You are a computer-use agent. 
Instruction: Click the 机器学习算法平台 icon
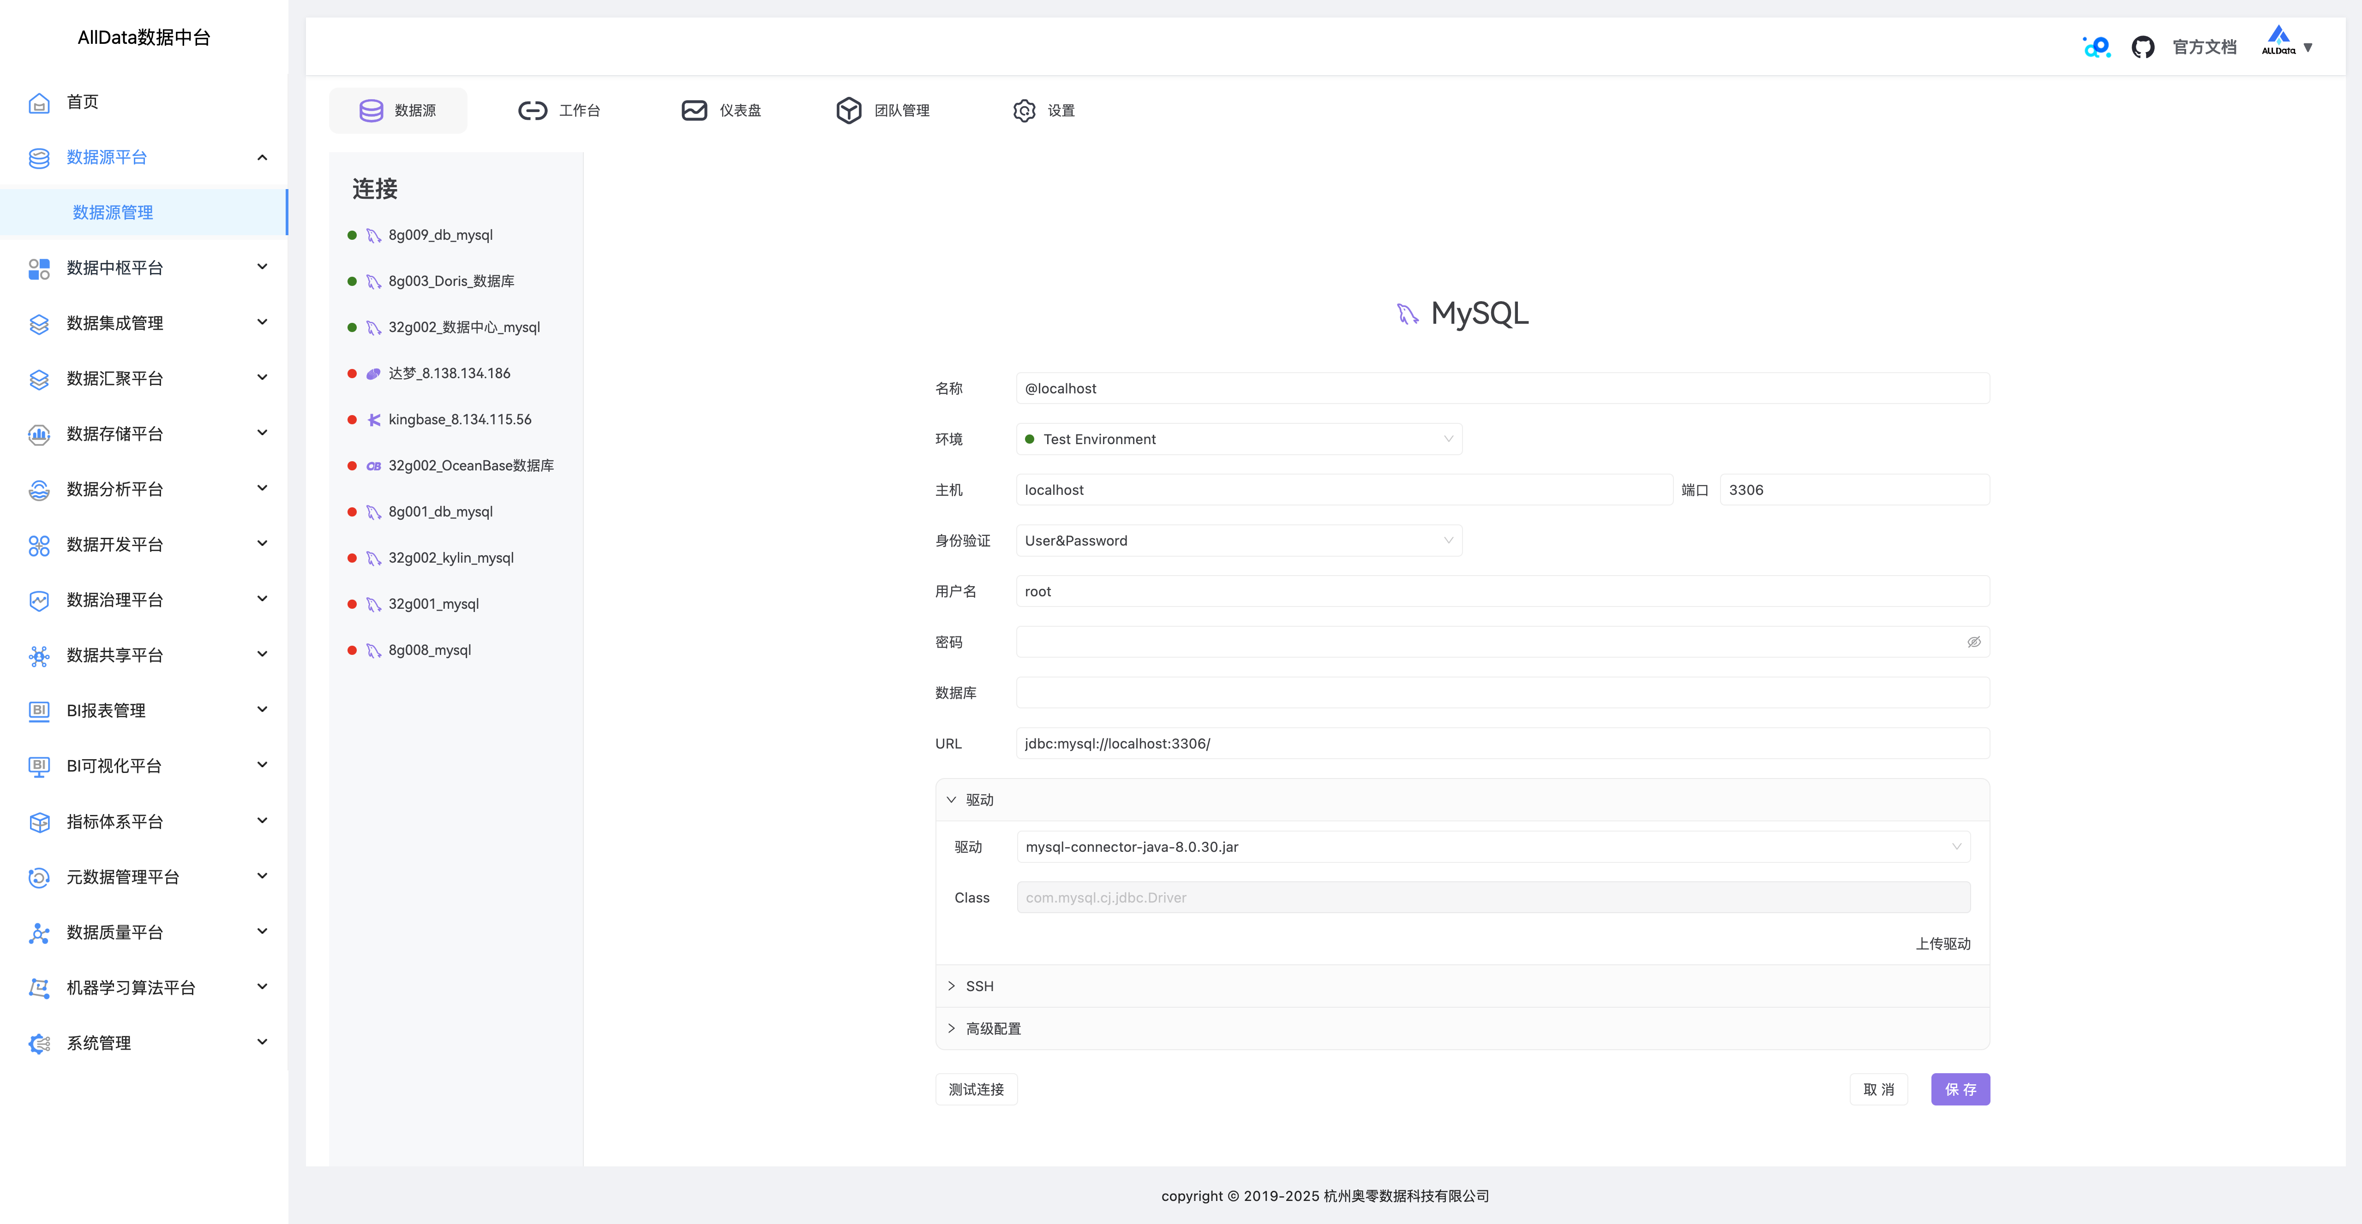38,987
